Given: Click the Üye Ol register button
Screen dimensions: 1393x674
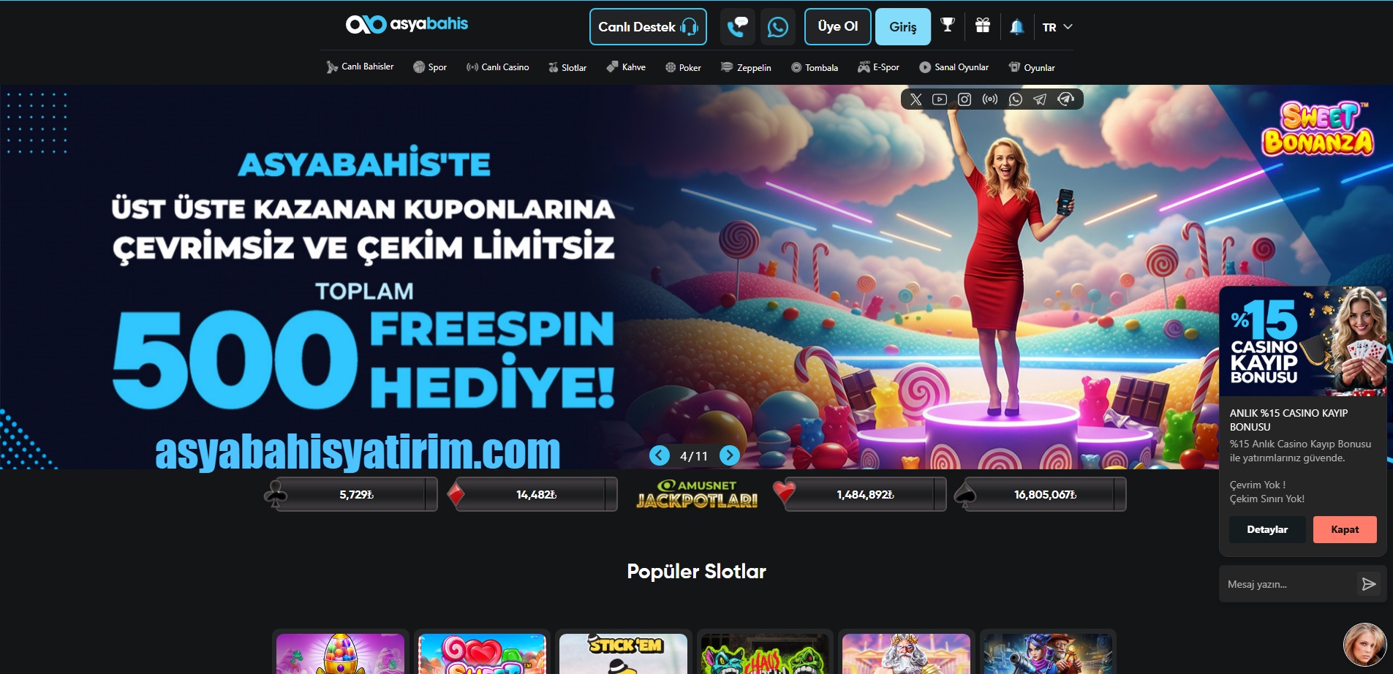Looking at the screenshot, I should click(837, 27).
